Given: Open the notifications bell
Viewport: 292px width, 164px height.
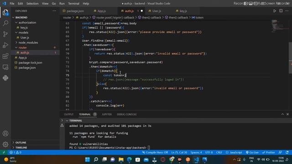Looking at the screenshot, I should [x=287, y=153].
